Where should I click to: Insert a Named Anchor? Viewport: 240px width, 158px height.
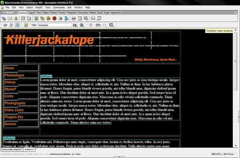pos(16,19)
